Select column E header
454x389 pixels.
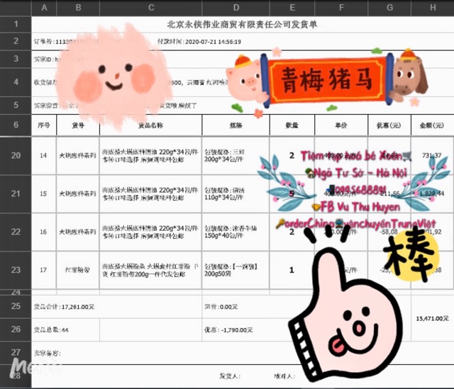(x=292, y=8)
